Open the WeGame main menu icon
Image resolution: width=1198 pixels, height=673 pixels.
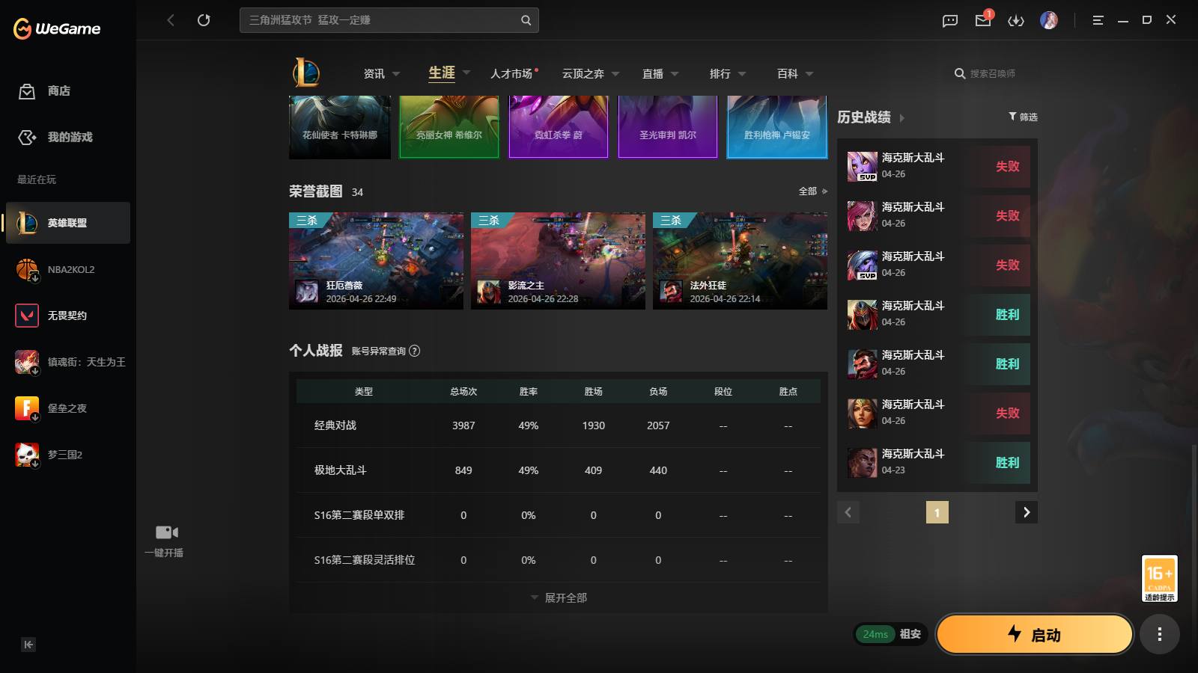point(1098,20)
